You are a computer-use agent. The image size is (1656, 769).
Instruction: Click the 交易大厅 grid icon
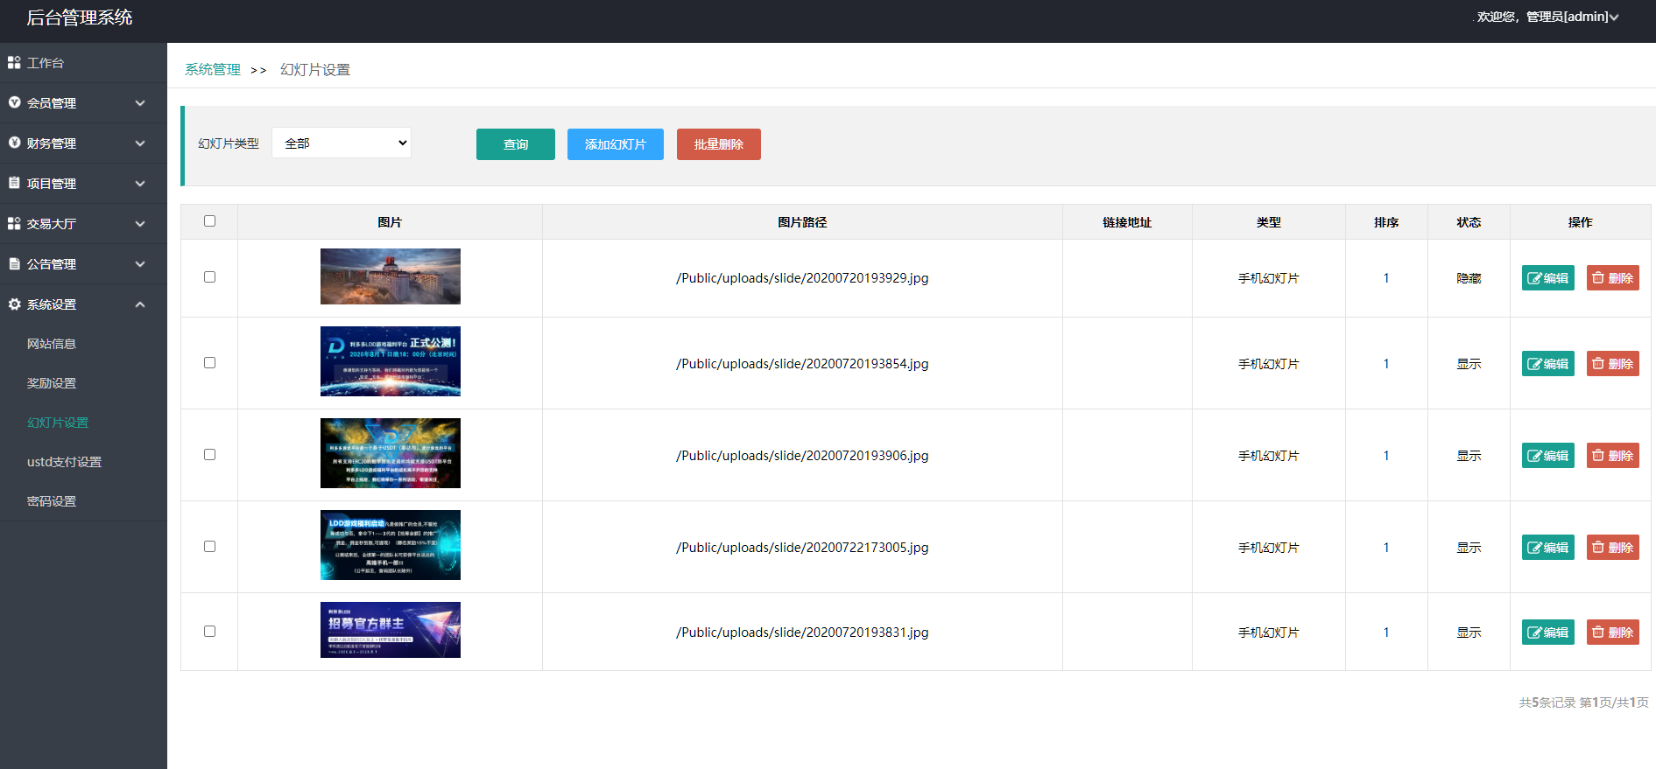click(x=14, y=224)
